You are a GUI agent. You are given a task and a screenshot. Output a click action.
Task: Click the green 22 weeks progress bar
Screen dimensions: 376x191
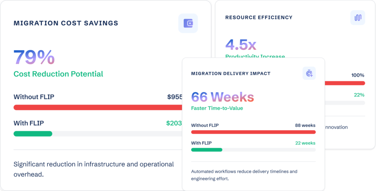coord(207,150)
